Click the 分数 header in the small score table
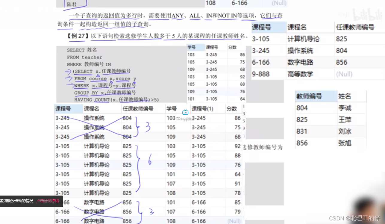The width and height of the screenshot is (385, 224). [x=232, y=47]
